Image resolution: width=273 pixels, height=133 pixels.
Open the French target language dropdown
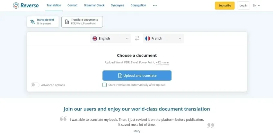[x=163, y=39]
